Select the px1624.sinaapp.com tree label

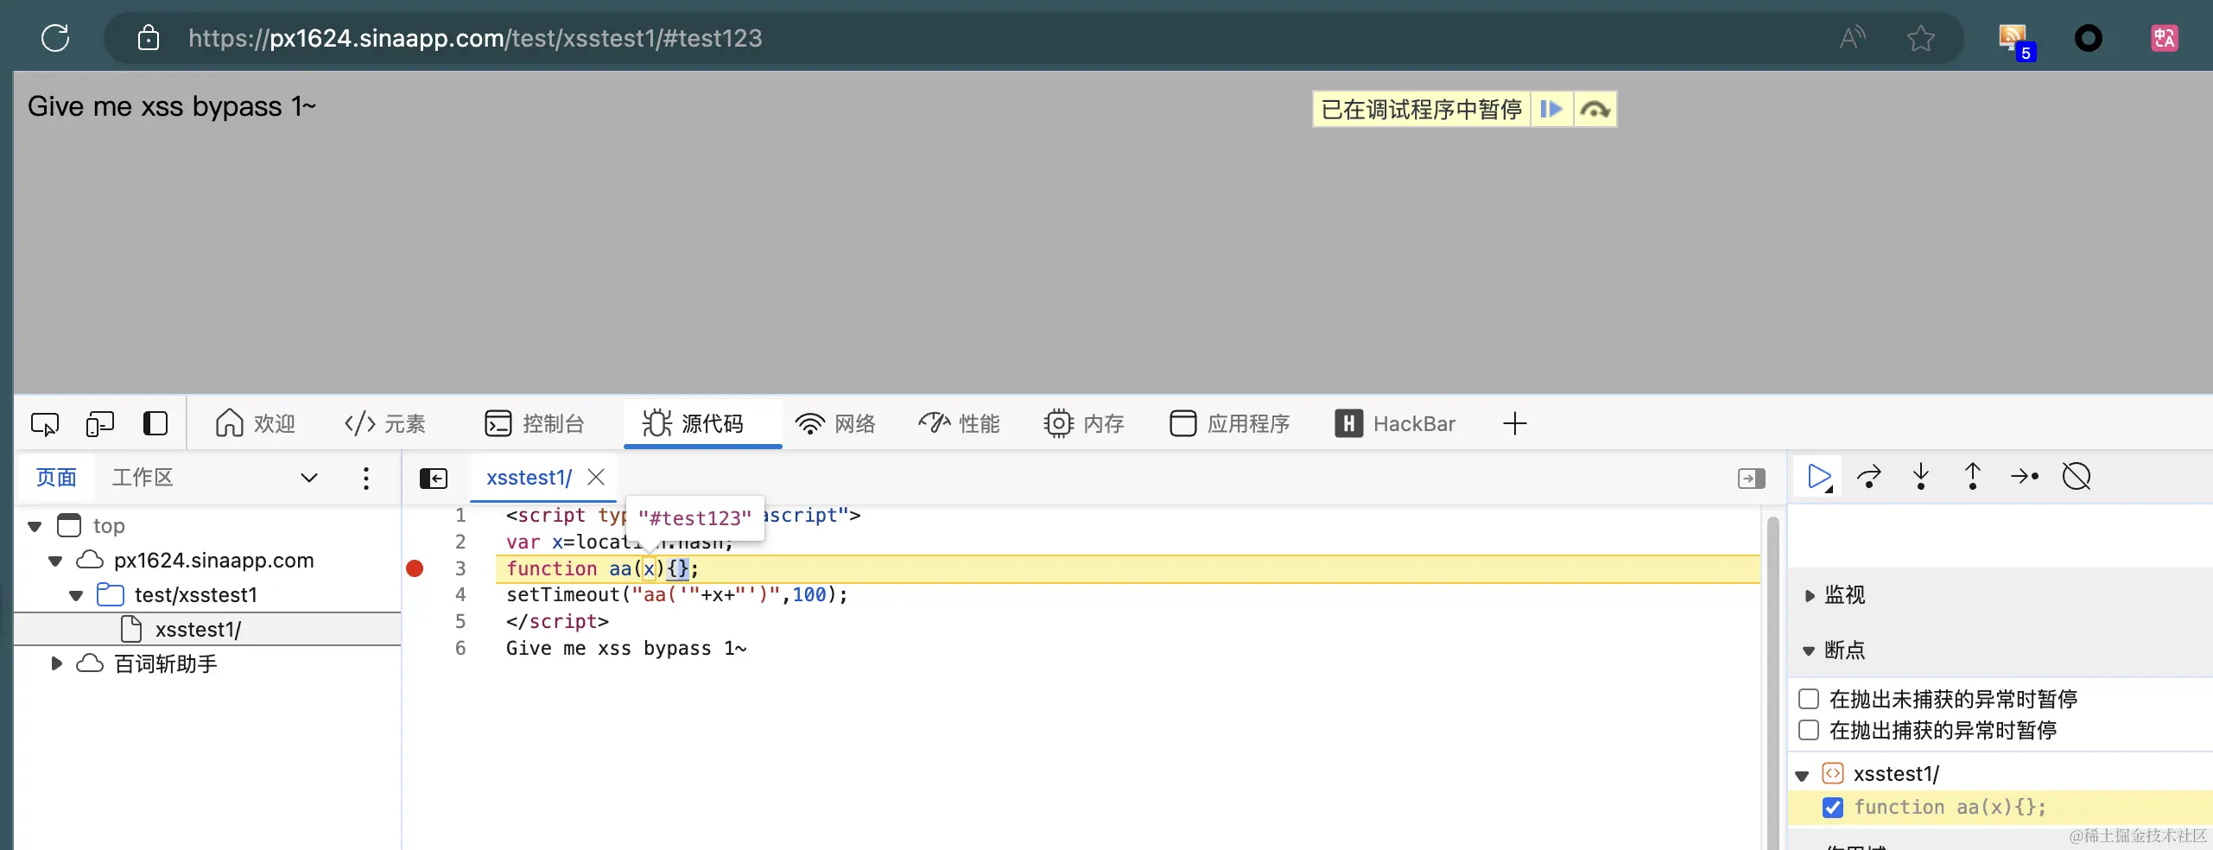tap(214, 561)
